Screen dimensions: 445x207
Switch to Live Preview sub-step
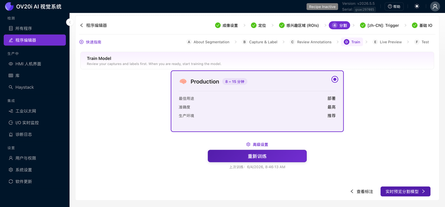[x=387, y=42]
